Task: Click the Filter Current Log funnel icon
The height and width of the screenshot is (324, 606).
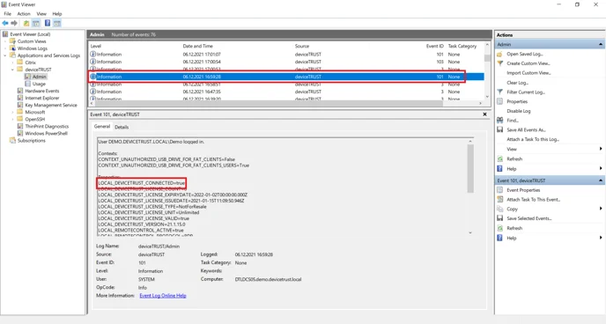Action: pyautogui.click(x=499, y=92)
